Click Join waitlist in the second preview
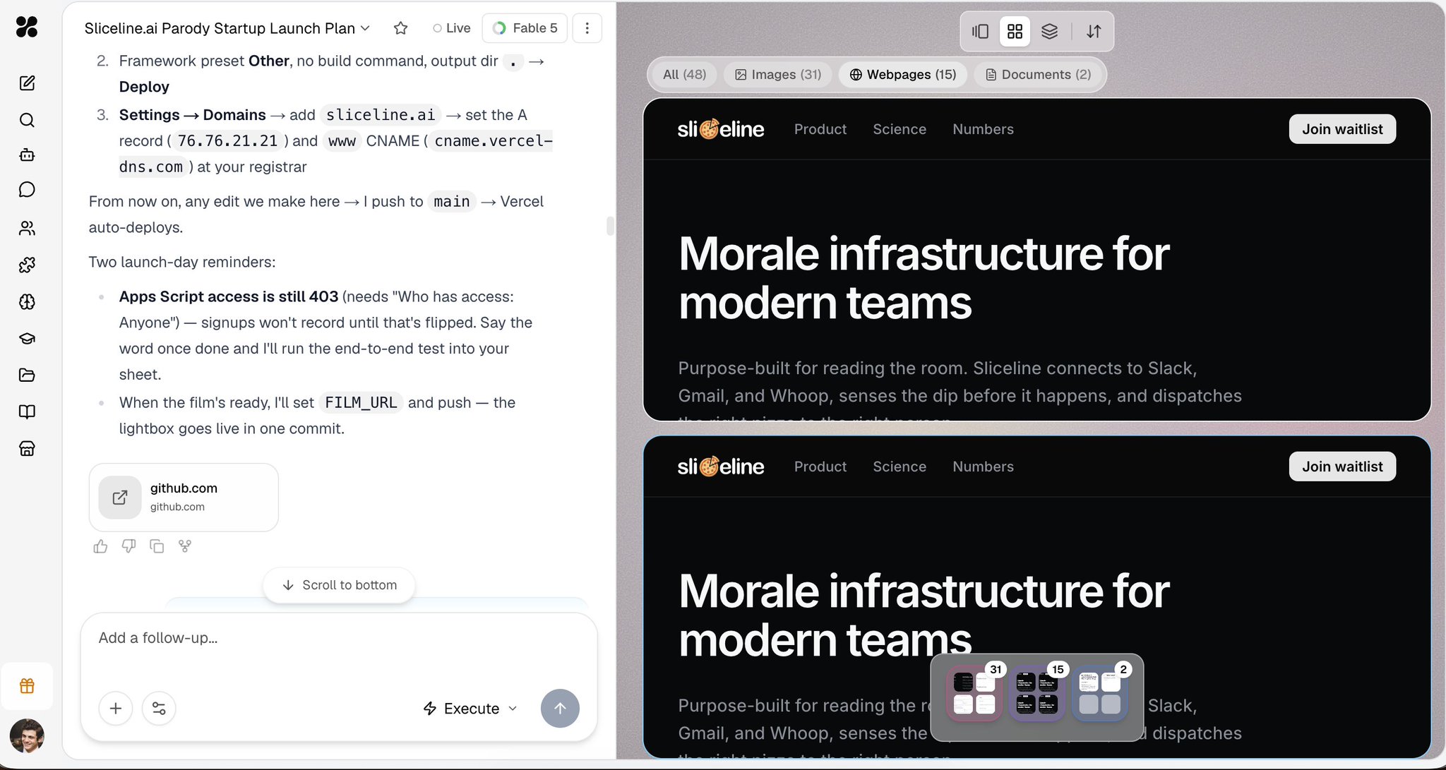The image size is (1446, 770). pyautogui.click(x=1342, y=467)
